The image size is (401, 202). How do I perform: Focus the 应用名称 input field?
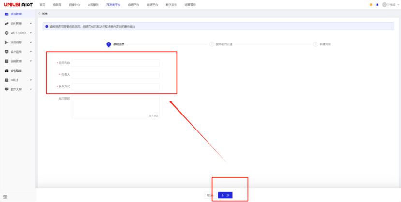116,63
